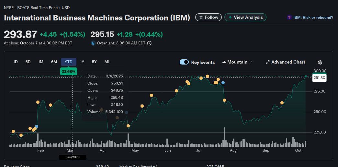Switch to the 1M range

(41, 62)
